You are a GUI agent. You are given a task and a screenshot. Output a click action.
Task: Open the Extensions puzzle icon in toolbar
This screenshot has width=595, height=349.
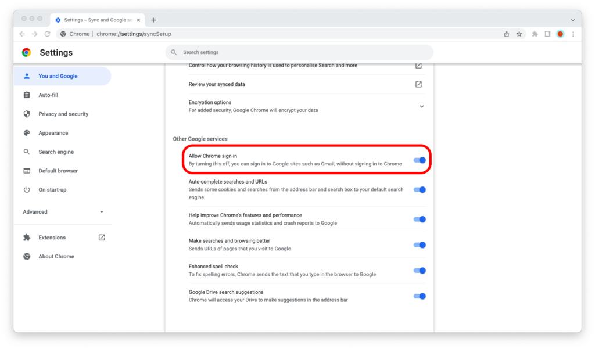tap(535, 34)
